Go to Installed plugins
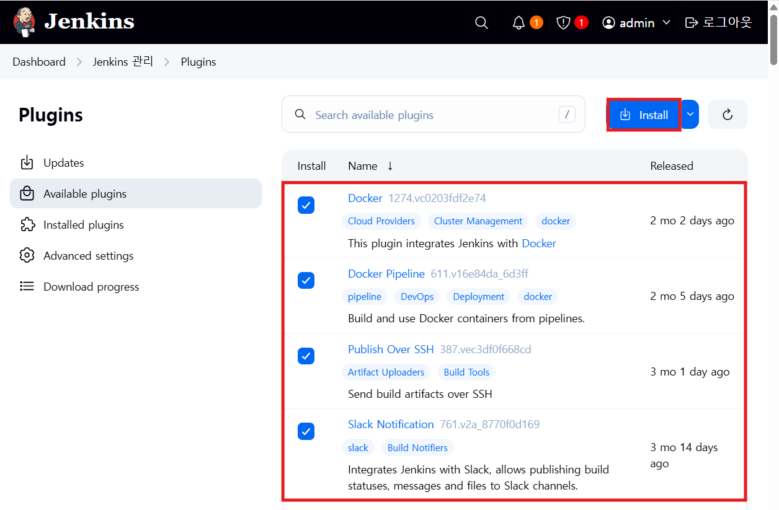779x510 pixels. [136, 225]
